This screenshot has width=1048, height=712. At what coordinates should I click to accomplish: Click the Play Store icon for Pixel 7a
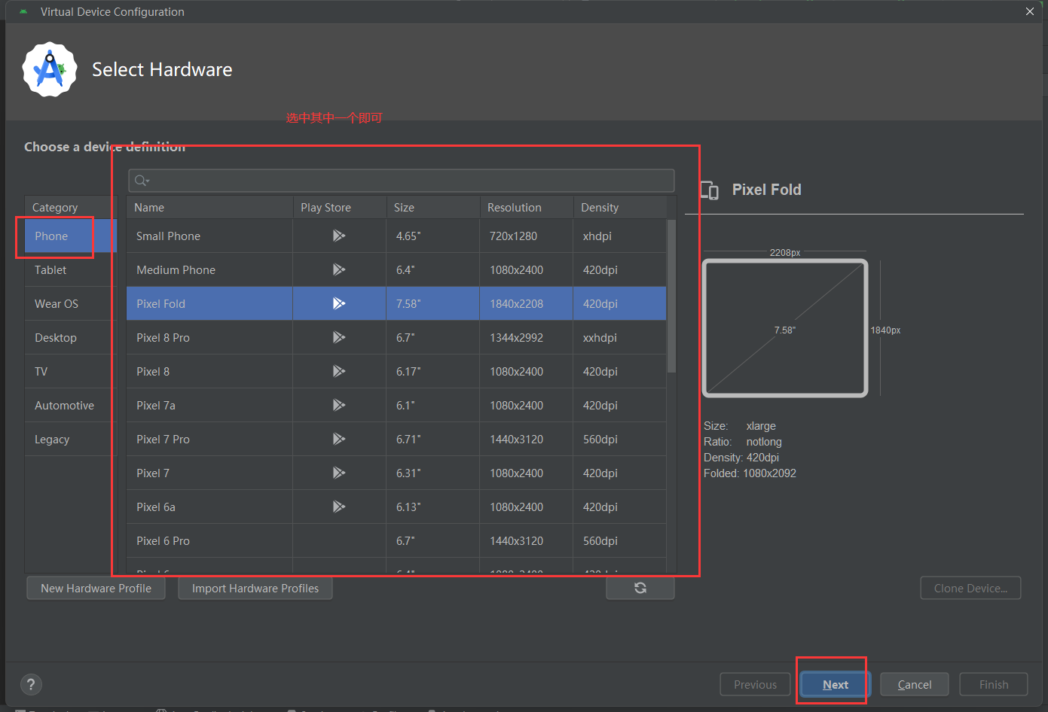[x=339, y=405]
